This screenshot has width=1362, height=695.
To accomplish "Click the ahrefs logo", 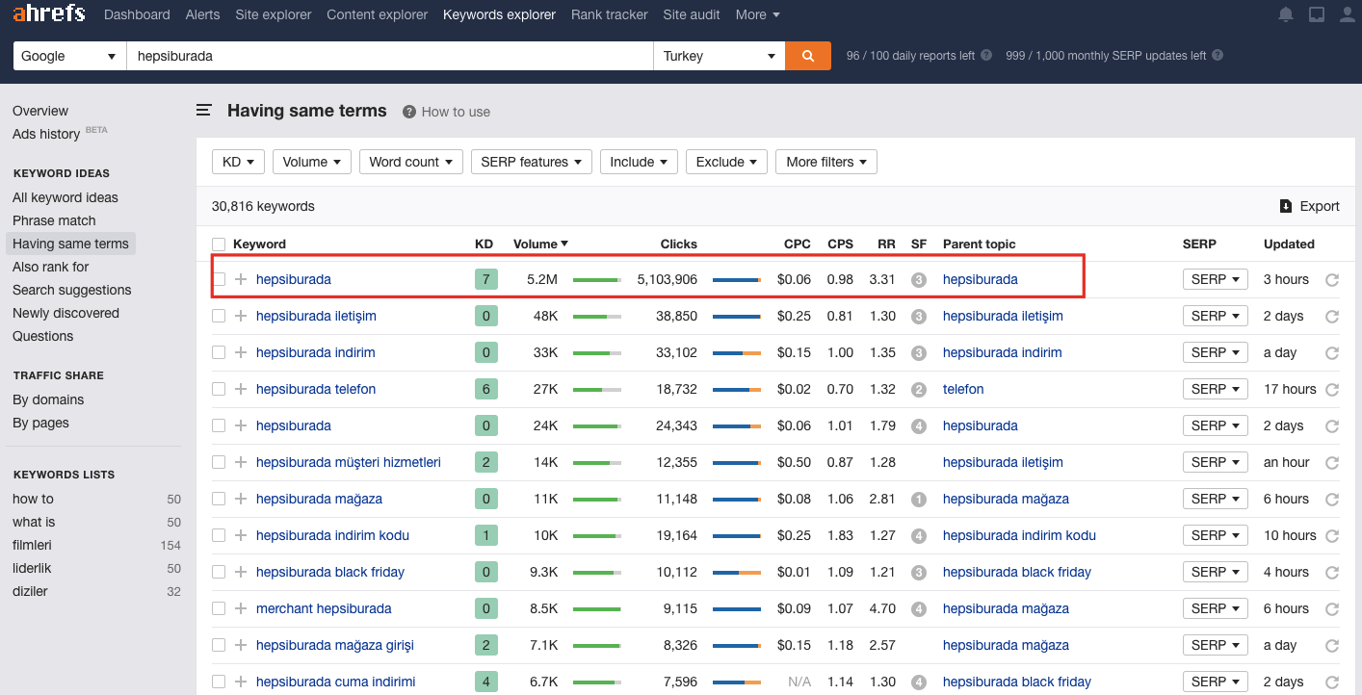I will click(48, 13).
